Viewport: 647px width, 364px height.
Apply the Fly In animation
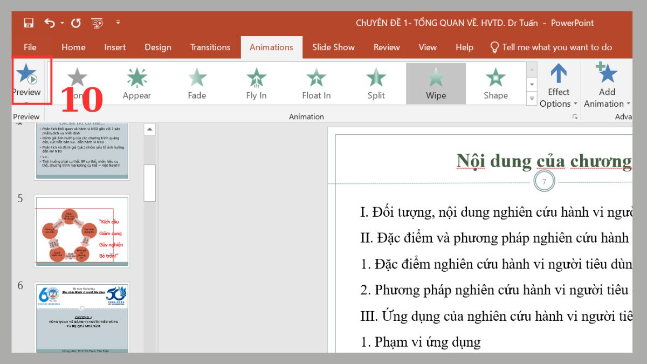pyautogui.click(x=256, y=84)
